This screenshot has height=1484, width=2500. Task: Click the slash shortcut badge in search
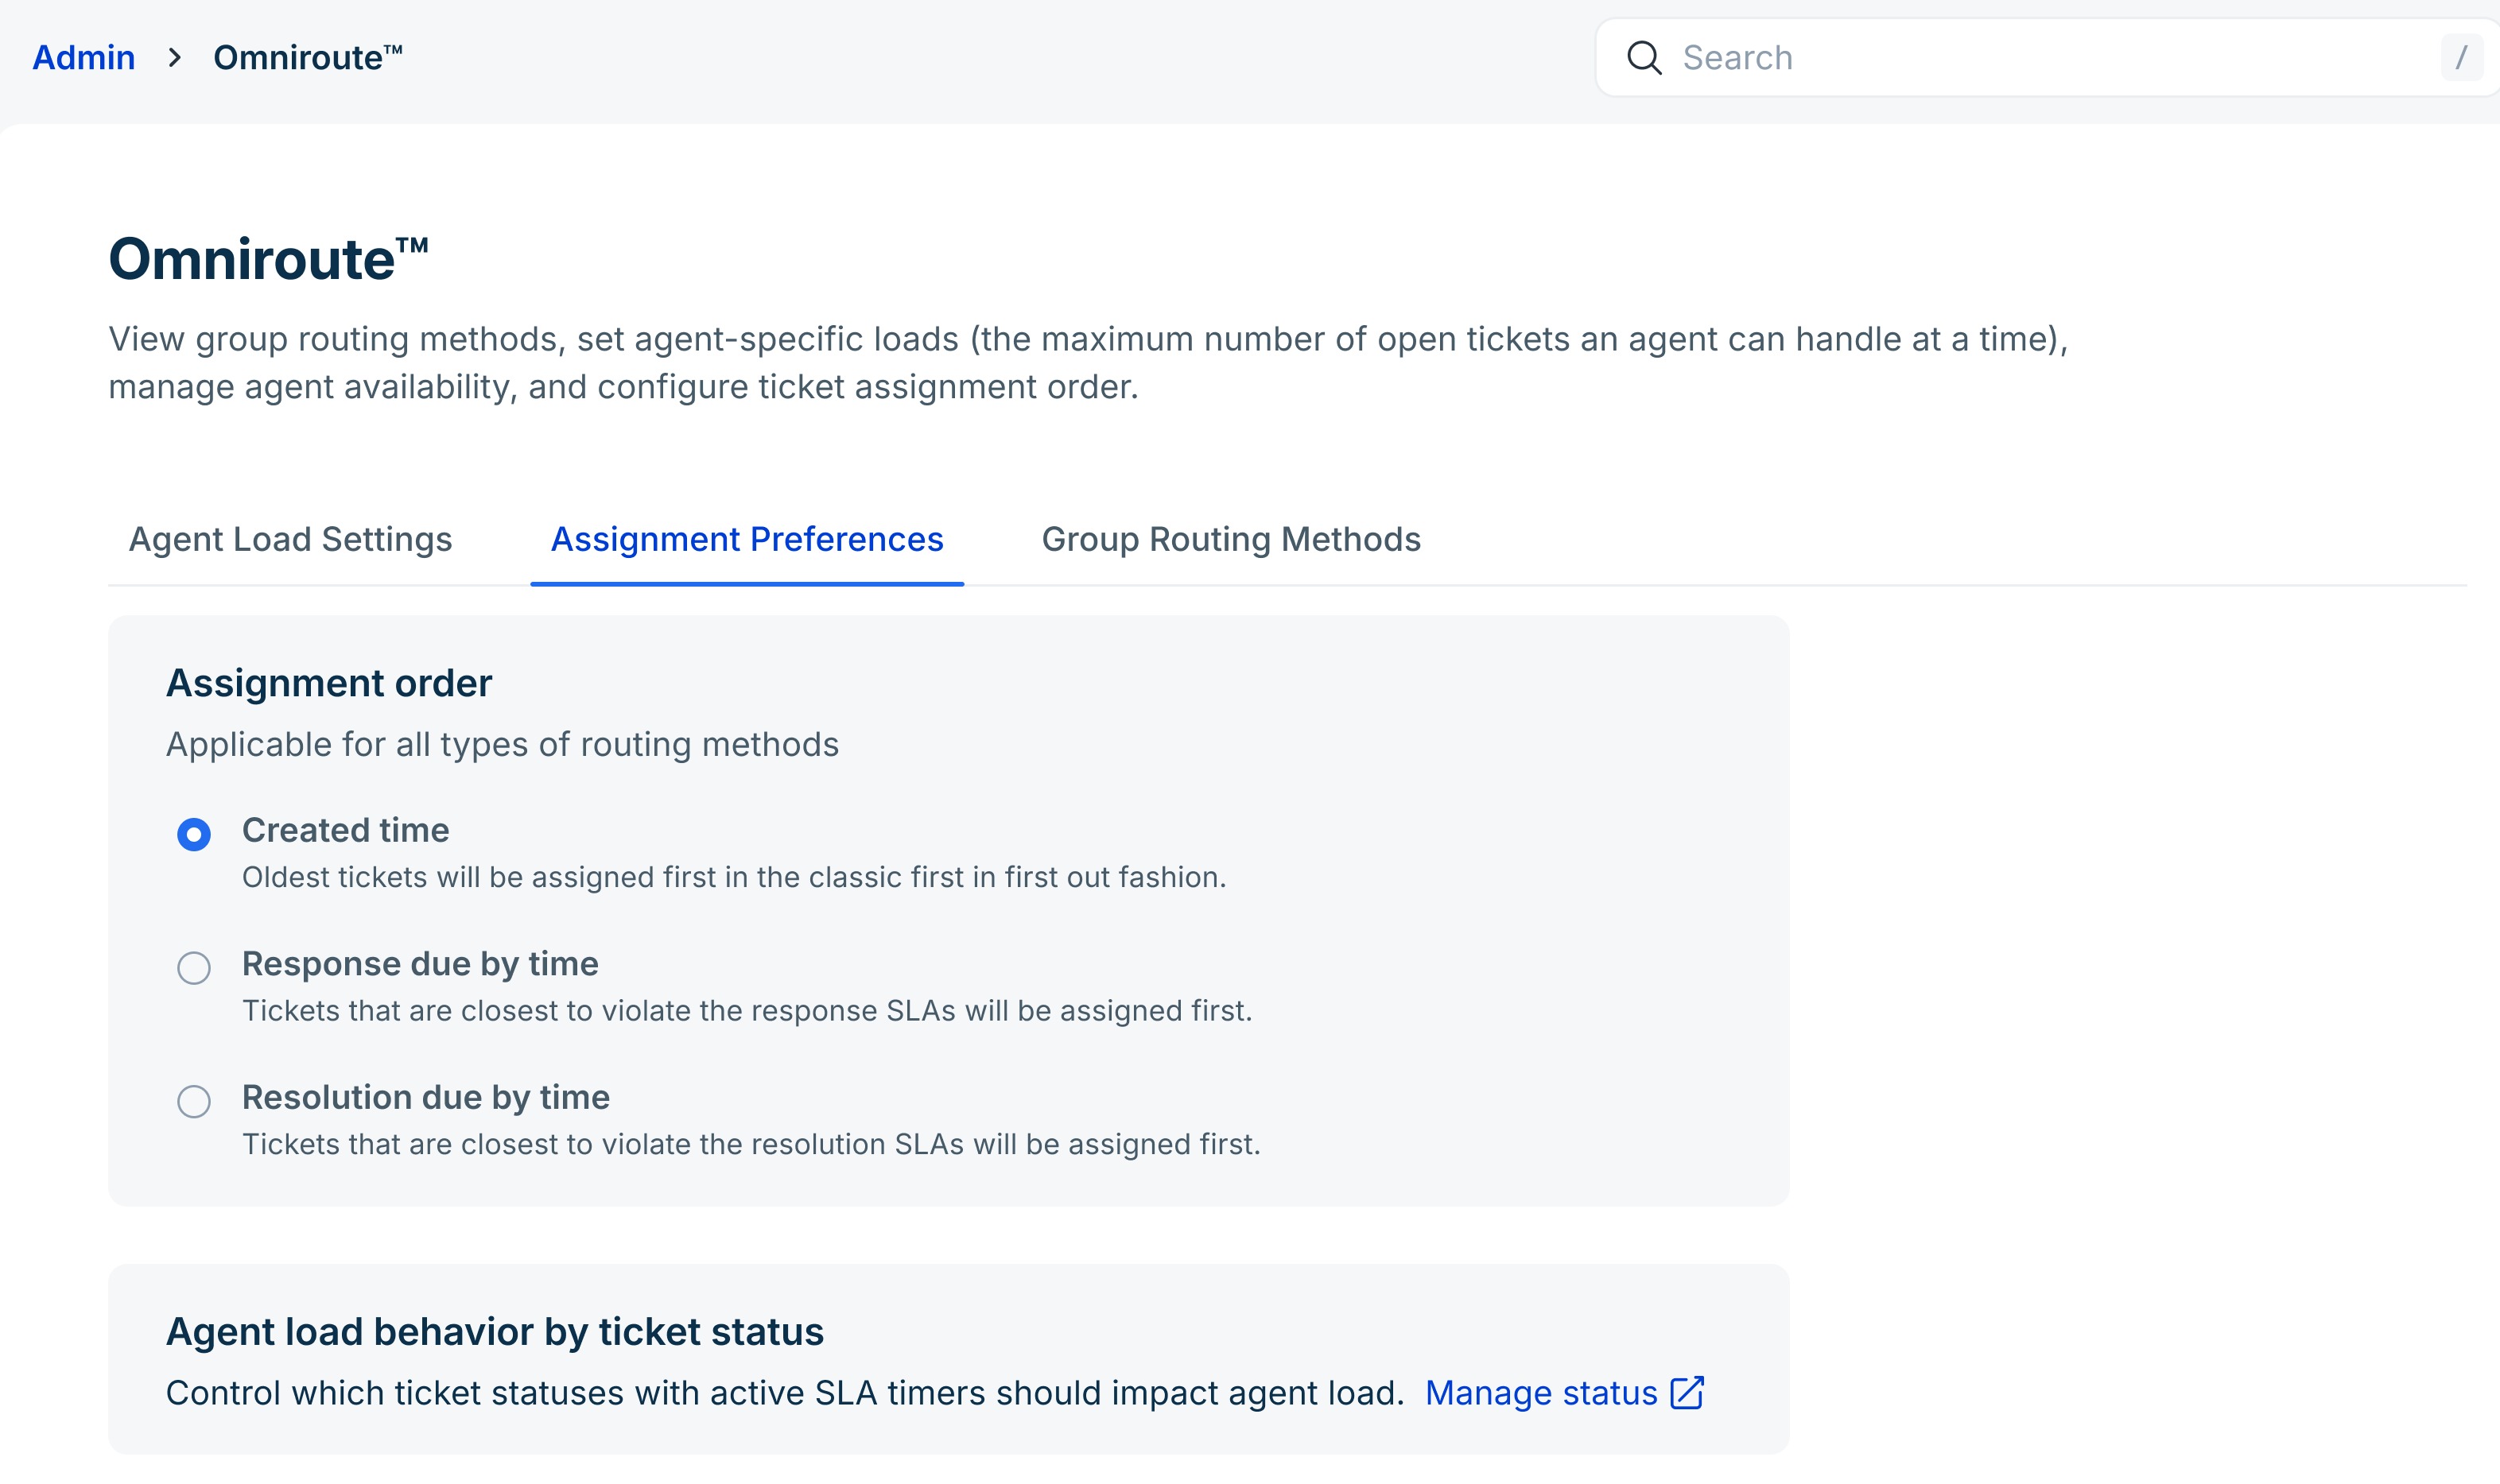tap(2460, 58)
